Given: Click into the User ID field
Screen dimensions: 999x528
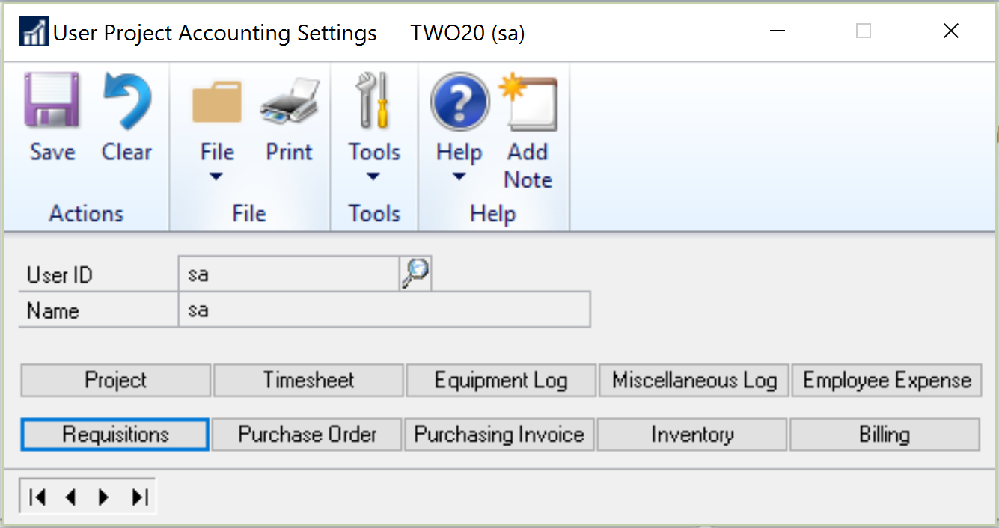Looking at the screenshot, I should click(x=289, y=274).
